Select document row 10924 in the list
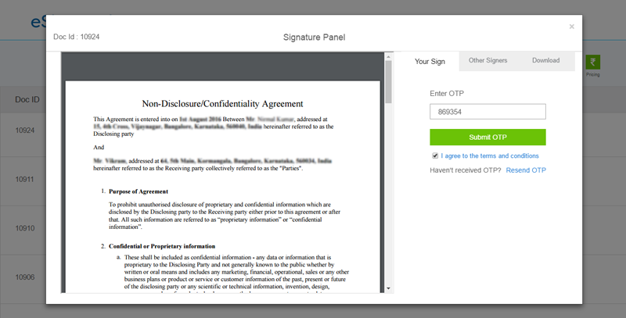 (x=25, y=130)
